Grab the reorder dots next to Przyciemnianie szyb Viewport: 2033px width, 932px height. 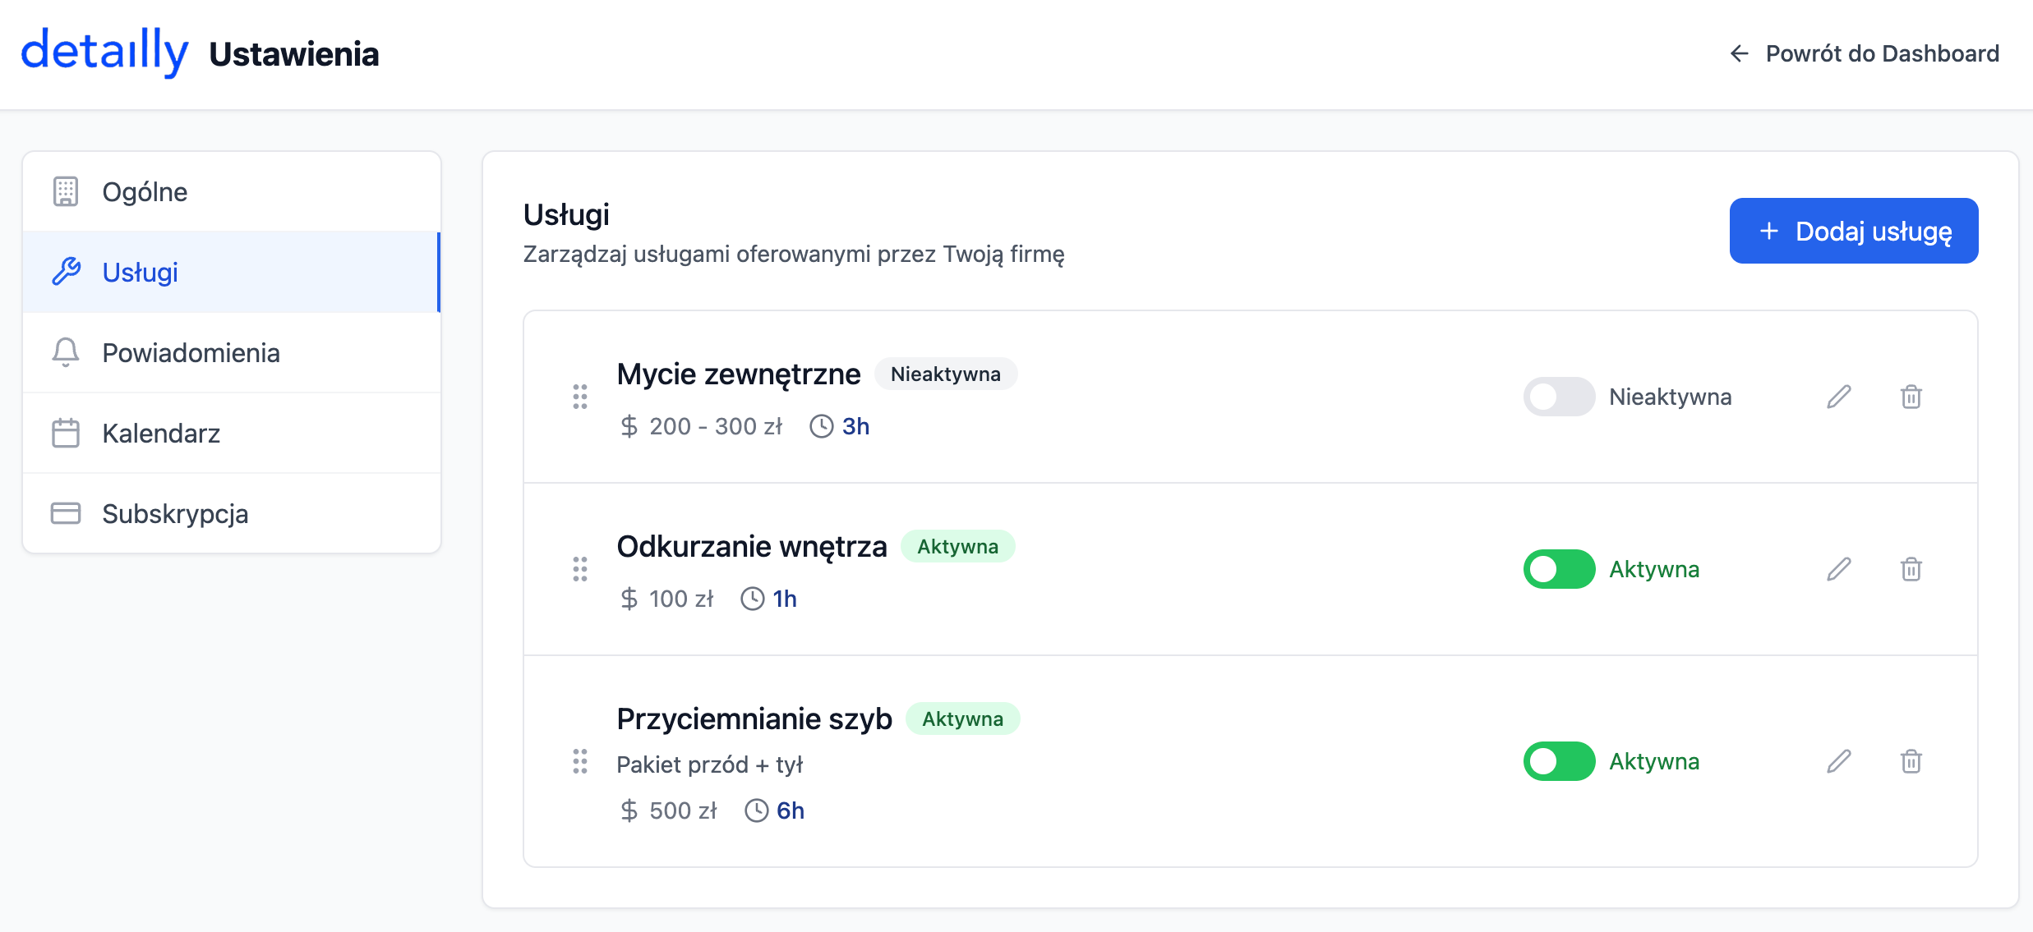pos(580,761)
